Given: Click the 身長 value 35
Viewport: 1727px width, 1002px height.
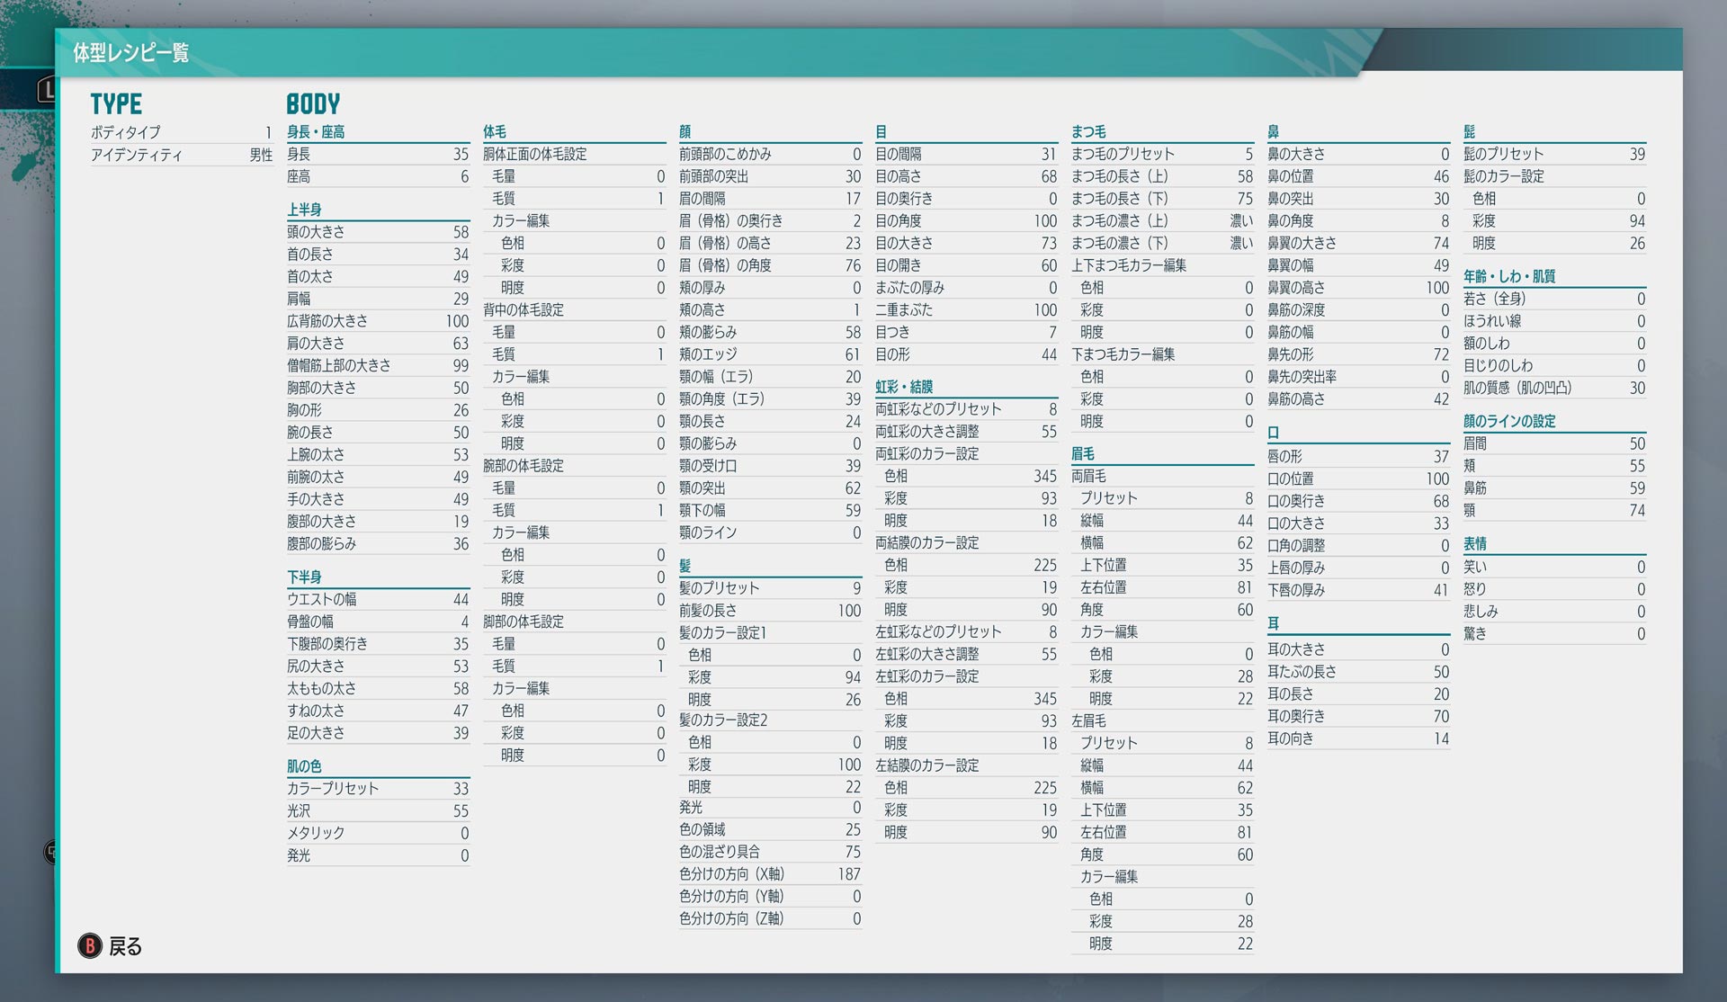Looking at the screenshot, I should tap(461, 155).
